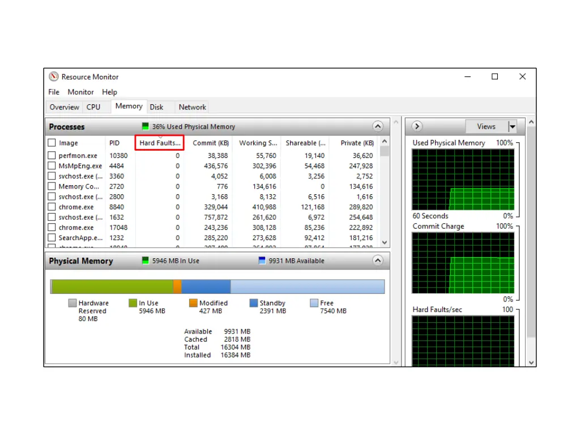Check the perfmon.exe process checkbox
Screen dimensions: 580x435
click(52, 155)
